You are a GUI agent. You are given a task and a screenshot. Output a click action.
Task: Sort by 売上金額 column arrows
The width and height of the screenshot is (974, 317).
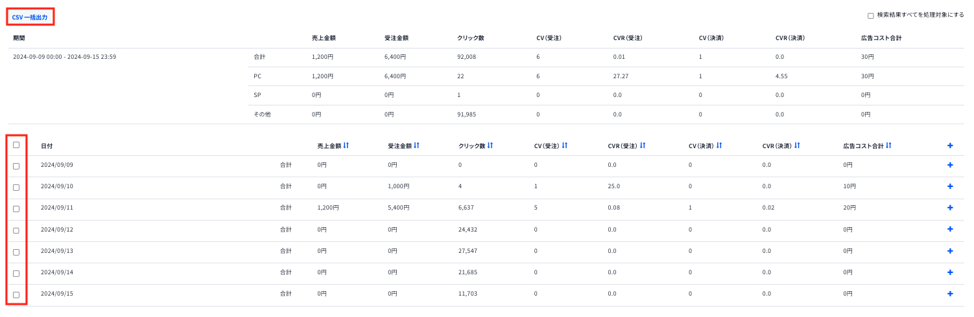pos(346,146)
